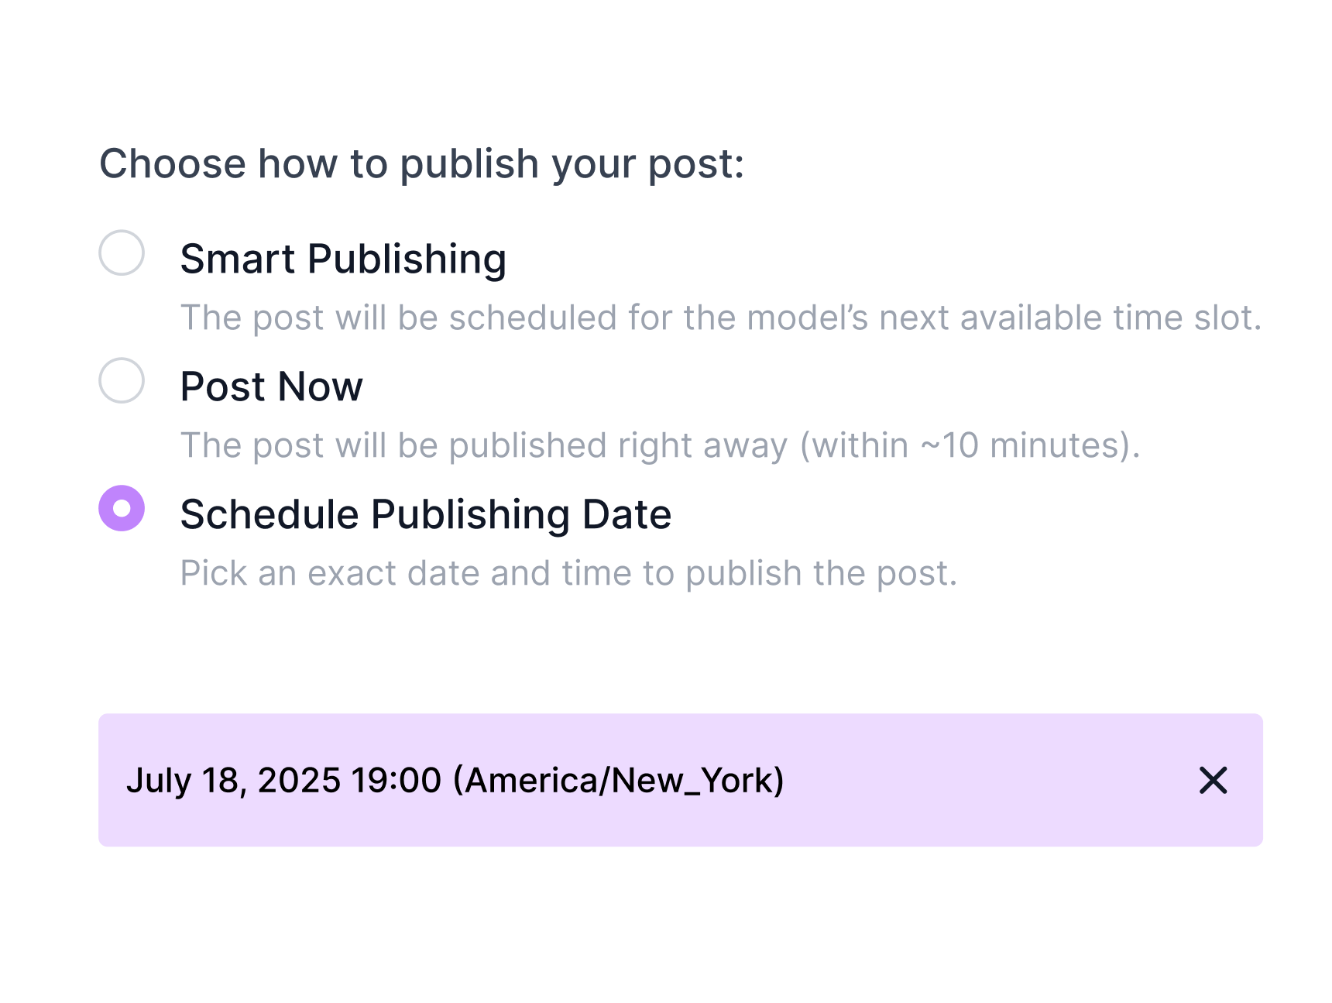Click the Smart Publishing description text
This screenshot has width=1332, height=1003.
(x=720, y=318)
